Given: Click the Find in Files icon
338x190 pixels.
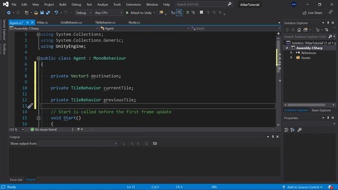Looking at the screenshot, I should click(161, 13).
